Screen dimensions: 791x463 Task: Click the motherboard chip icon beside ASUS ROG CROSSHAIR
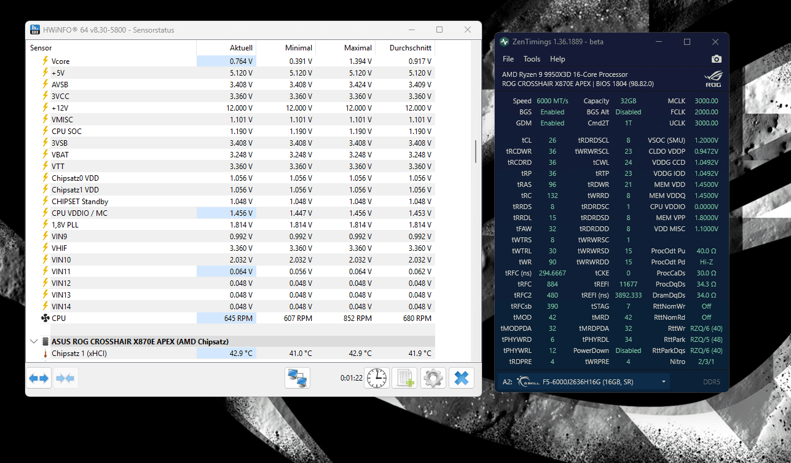(45, 341)
